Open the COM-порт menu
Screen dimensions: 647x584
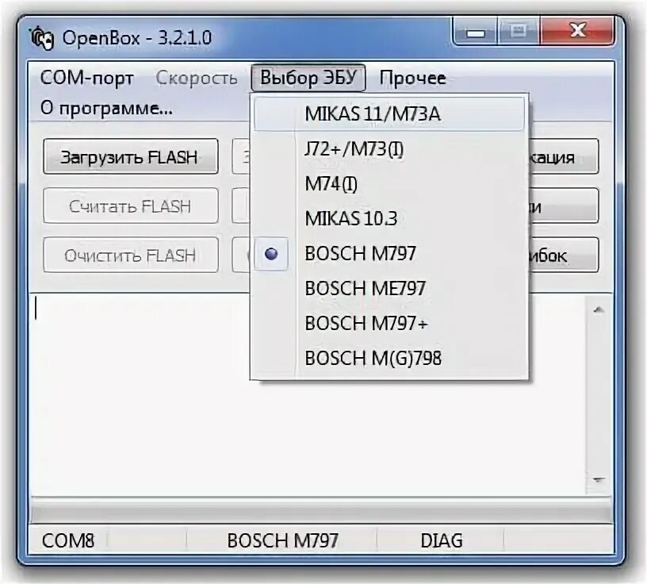tap(86, 78)
